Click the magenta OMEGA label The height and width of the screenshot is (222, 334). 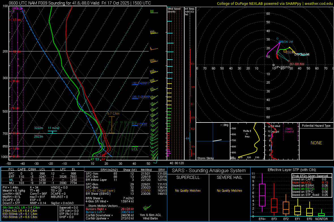18,8
